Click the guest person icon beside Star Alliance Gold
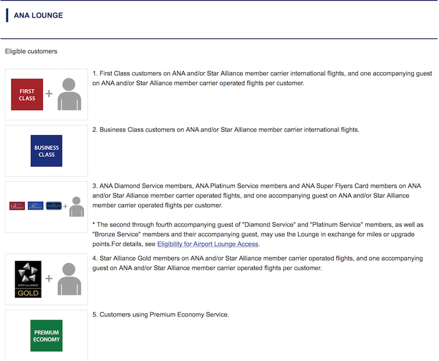This screenshot has height=361, width=439. click(70, 279)
